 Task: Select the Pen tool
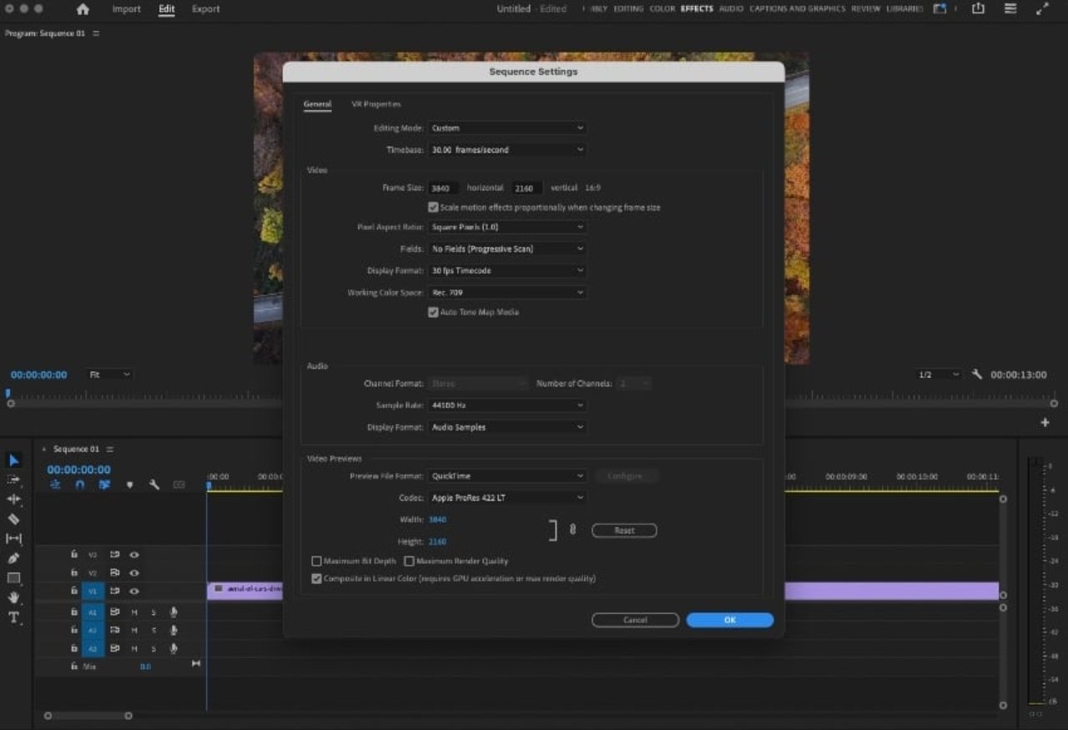point(13,558)
